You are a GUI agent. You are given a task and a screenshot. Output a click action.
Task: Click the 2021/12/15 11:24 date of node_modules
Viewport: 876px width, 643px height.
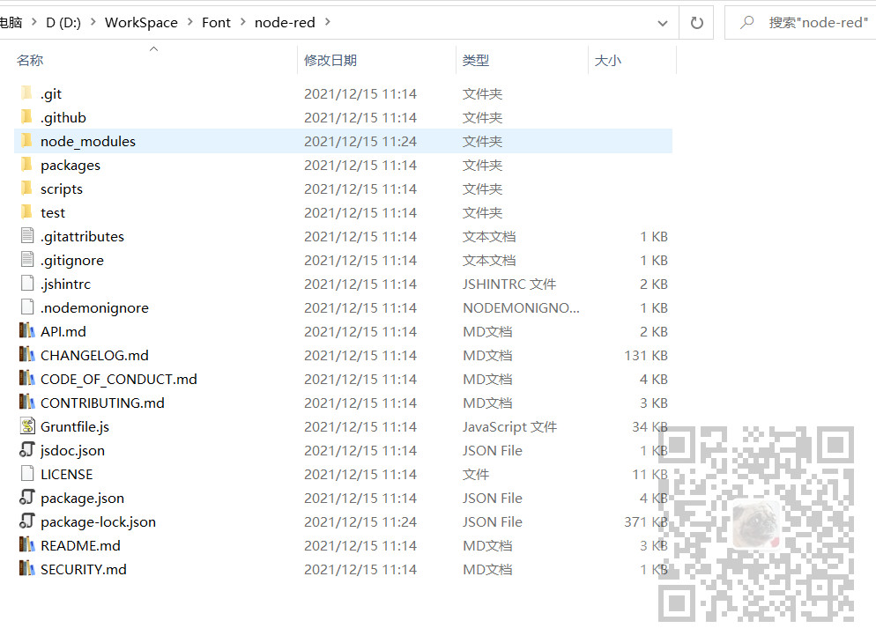click(x=360, y=141)
